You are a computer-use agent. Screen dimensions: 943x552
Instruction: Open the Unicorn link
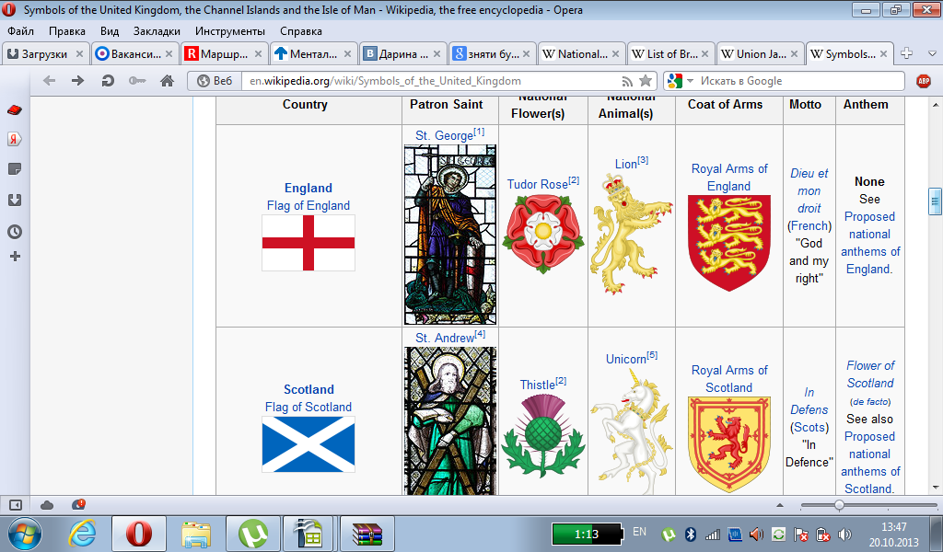click(x=625, y=359)
